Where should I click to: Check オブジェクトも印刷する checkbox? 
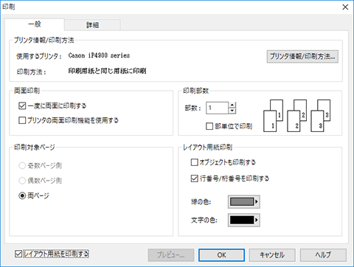195,162
